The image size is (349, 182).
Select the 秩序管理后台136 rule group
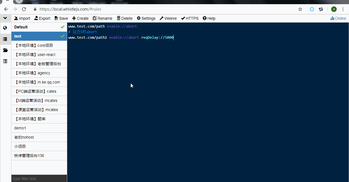point(39,156)
